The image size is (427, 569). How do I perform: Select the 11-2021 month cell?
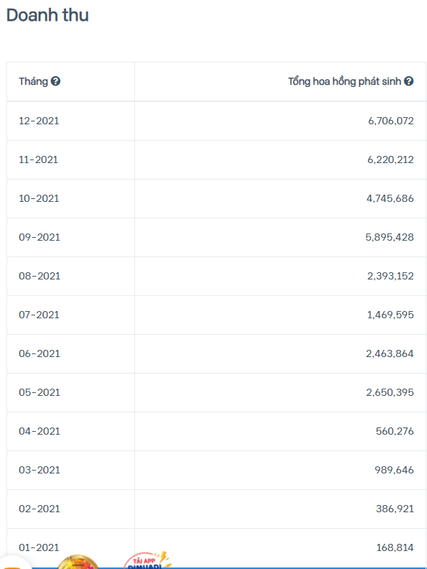pos(39,159)
